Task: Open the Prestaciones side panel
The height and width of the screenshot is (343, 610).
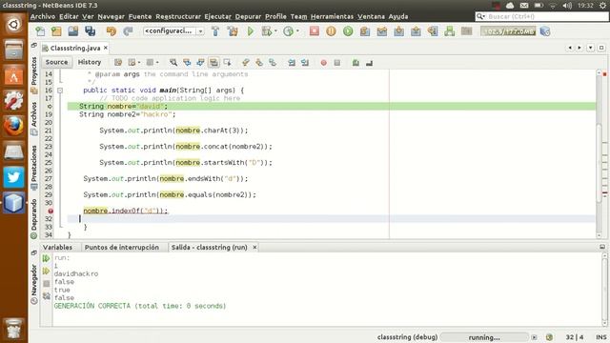Action: click(34, 168)
